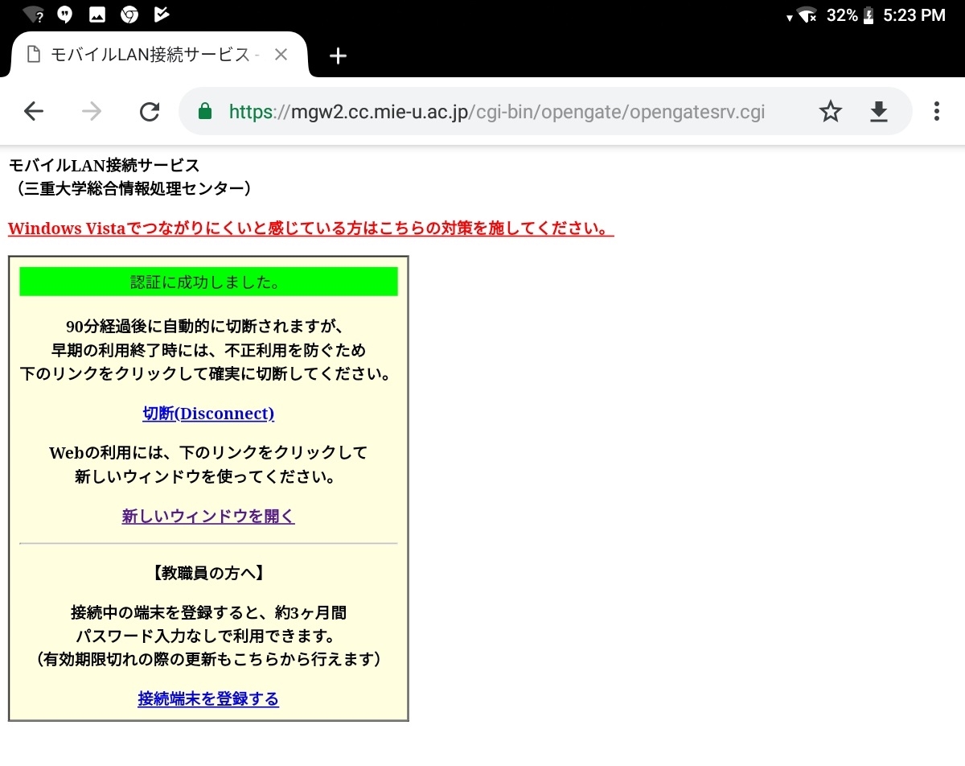
Task: Go back to the previous page
Action: coord(34,111)
